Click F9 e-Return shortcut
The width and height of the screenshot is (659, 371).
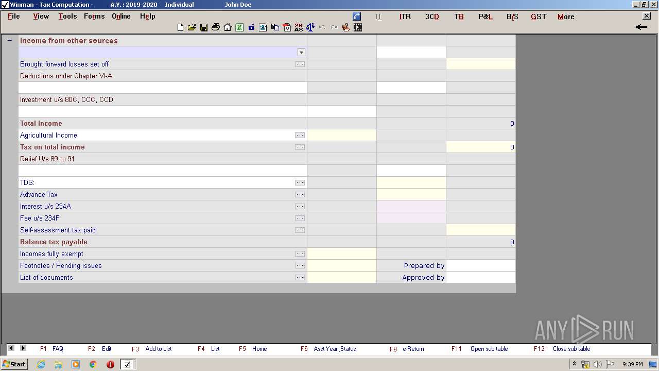pos(407,349)
